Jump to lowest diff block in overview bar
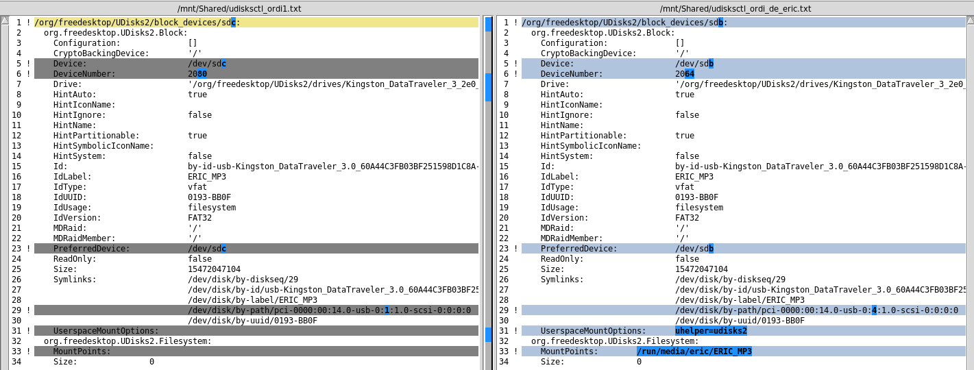The height and width of the screenshot is (370, 974). click(x=489, y=334)
